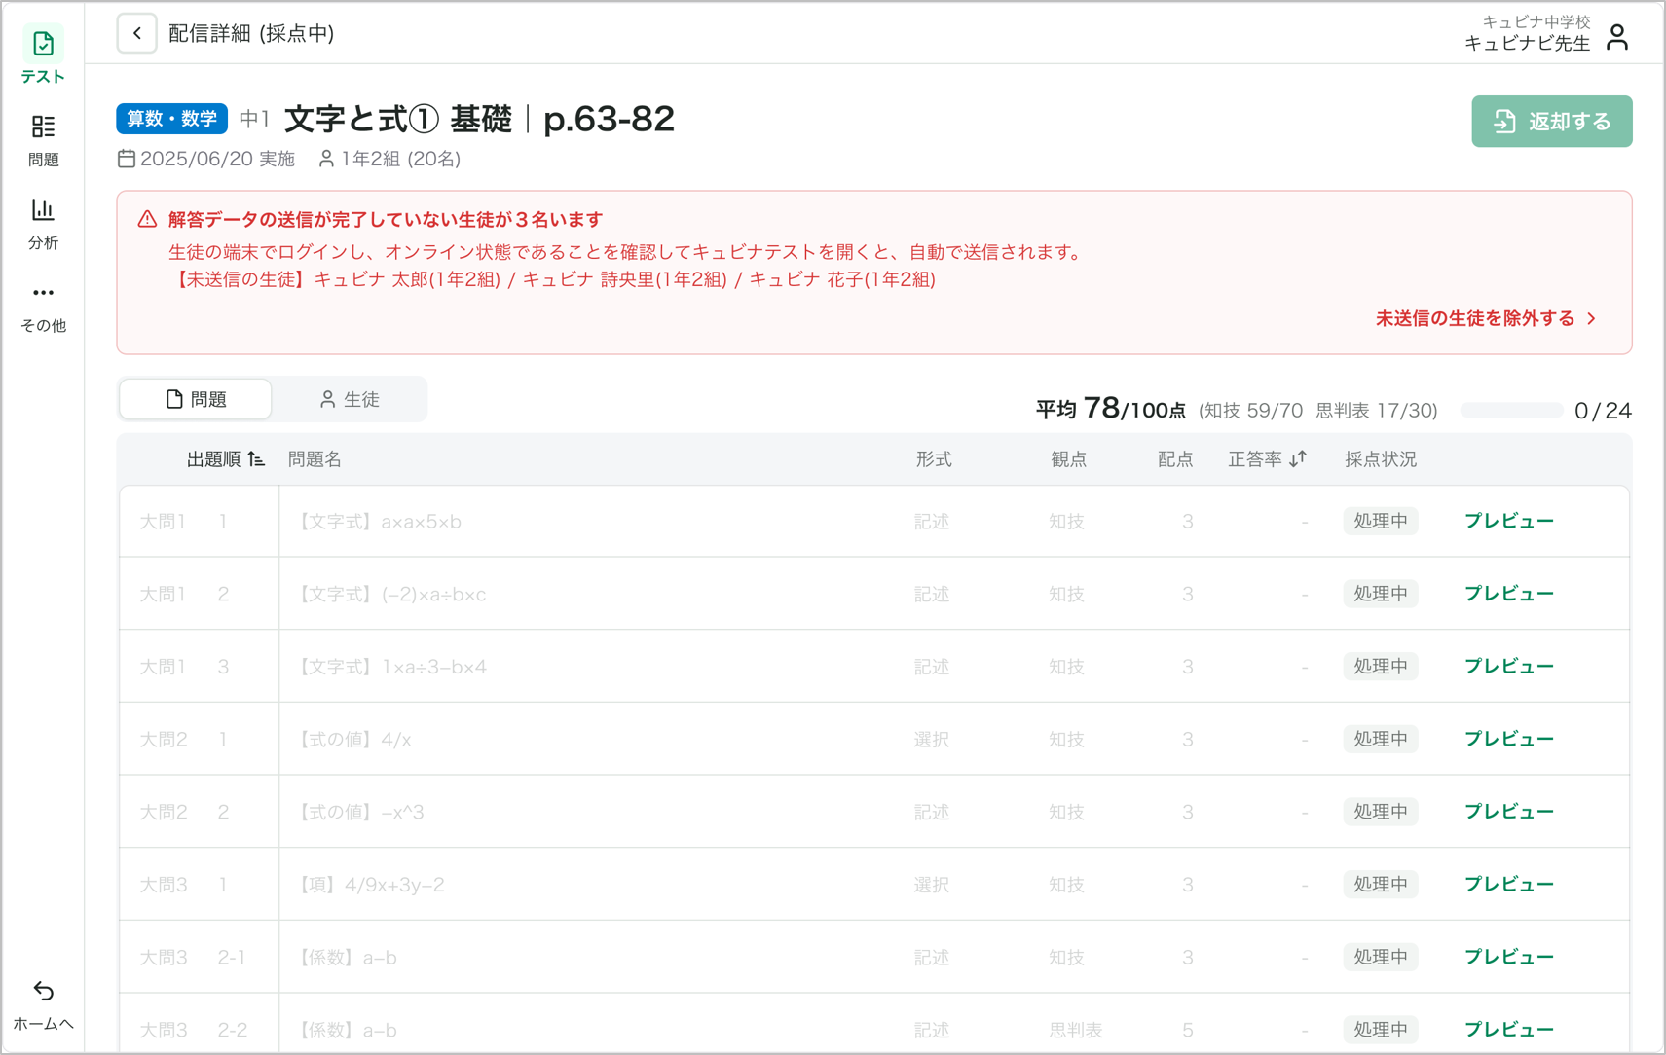Click the 算数・数学 subject badge

172,119
